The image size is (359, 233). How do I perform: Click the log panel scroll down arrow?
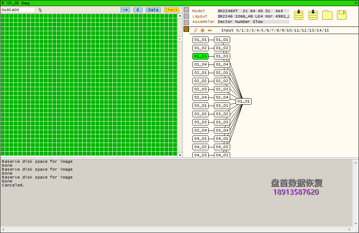pyautogui.click(x=355, y=223)
